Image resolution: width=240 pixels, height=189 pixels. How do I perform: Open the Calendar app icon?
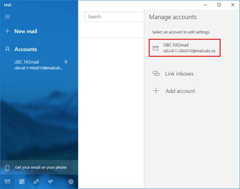click(21, 182)
